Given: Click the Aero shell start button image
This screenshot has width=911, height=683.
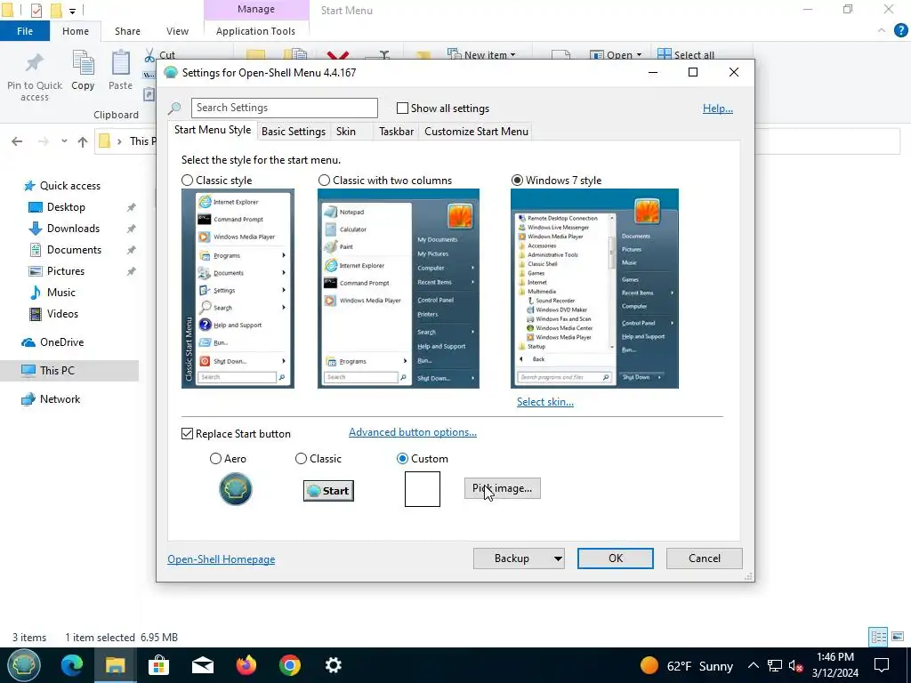Looking at the screenshot, I should click(x=235, y=489).
